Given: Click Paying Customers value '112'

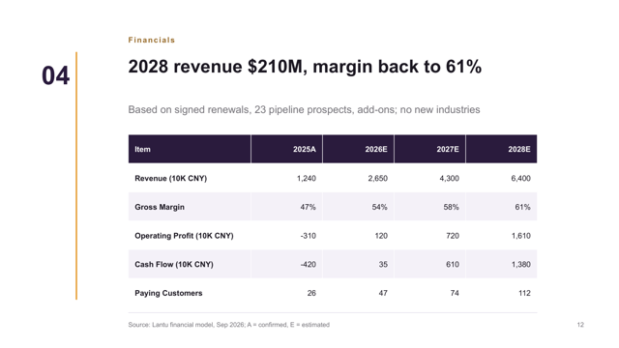Looking at the screenshot, I should point(524,293).
